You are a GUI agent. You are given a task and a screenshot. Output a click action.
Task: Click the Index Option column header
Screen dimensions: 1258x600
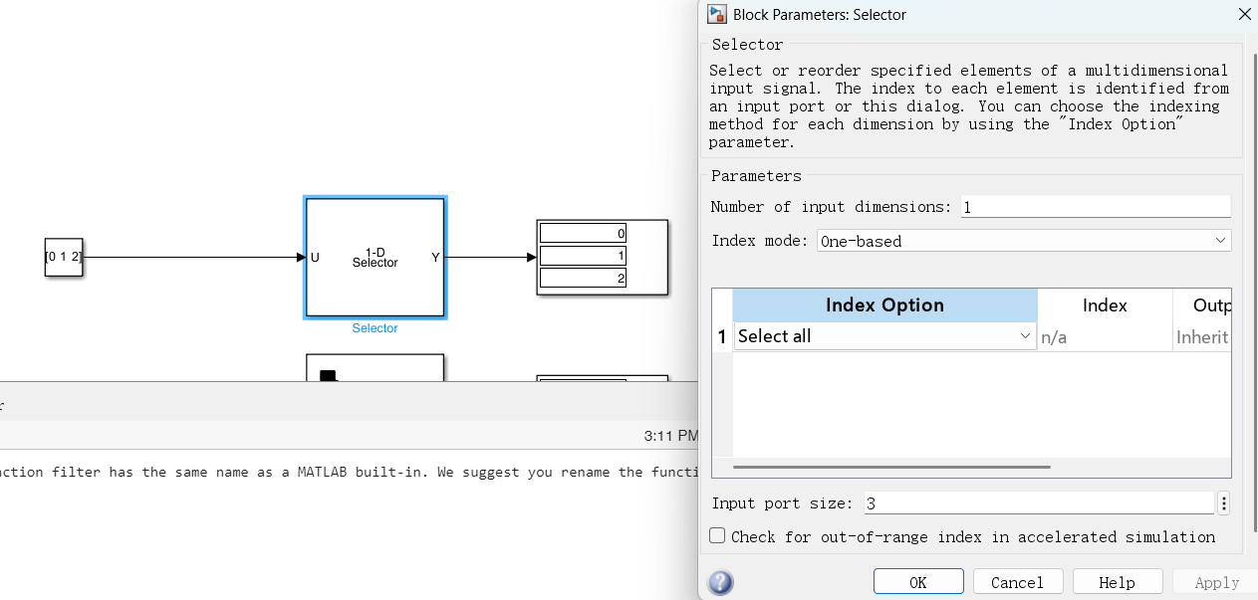click(x=884, y=304)
